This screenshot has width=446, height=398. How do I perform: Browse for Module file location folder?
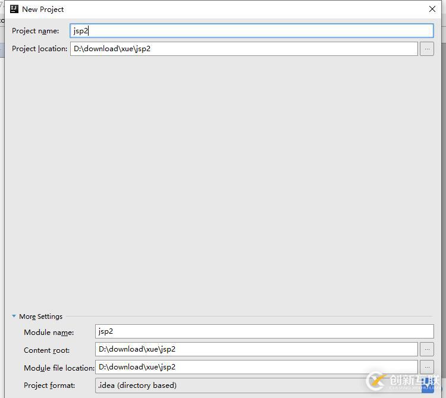pos(426,367)
